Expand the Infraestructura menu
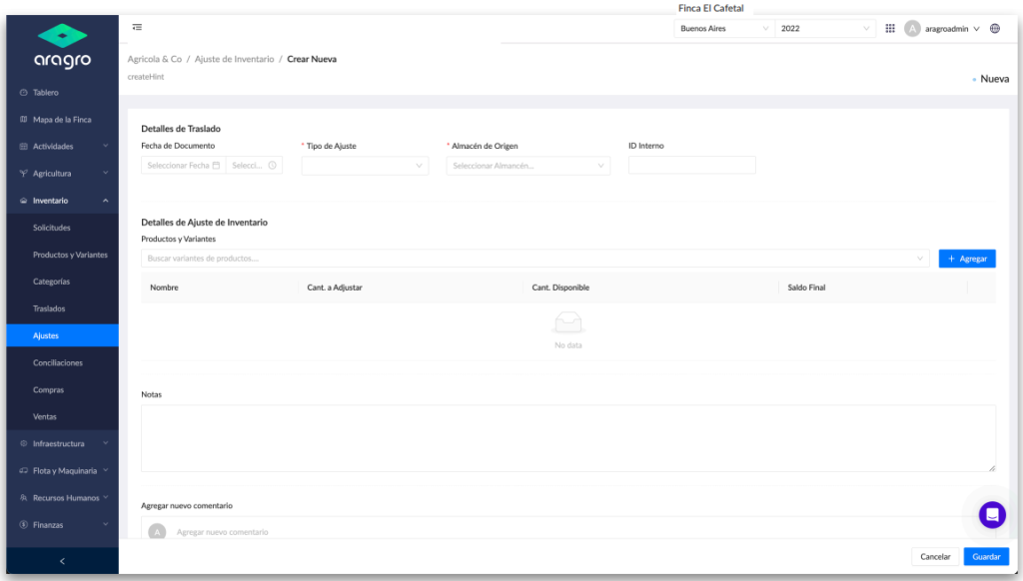 [63, 443]
